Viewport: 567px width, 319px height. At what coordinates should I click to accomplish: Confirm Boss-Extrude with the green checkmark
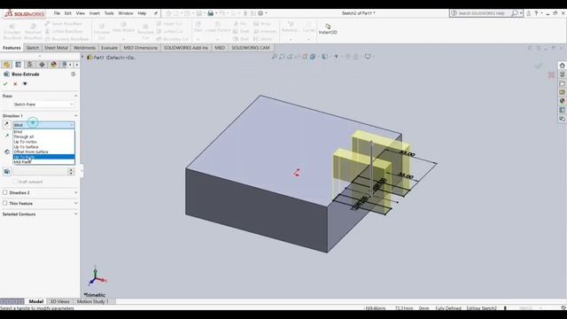(5, 83)
